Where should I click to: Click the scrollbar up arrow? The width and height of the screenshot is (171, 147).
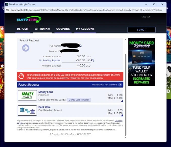pos(126,40)
